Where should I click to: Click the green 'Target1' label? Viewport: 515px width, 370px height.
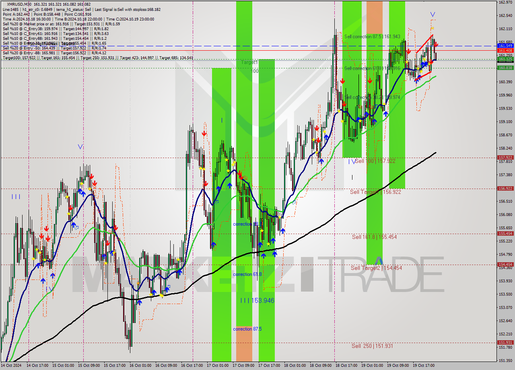click(x=249, y=62)
